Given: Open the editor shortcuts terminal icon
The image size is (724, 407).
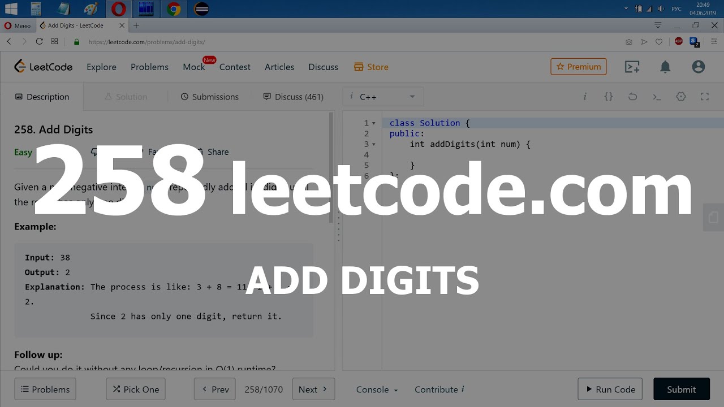Looking at the screenshot, I should [x=657, y=97].
